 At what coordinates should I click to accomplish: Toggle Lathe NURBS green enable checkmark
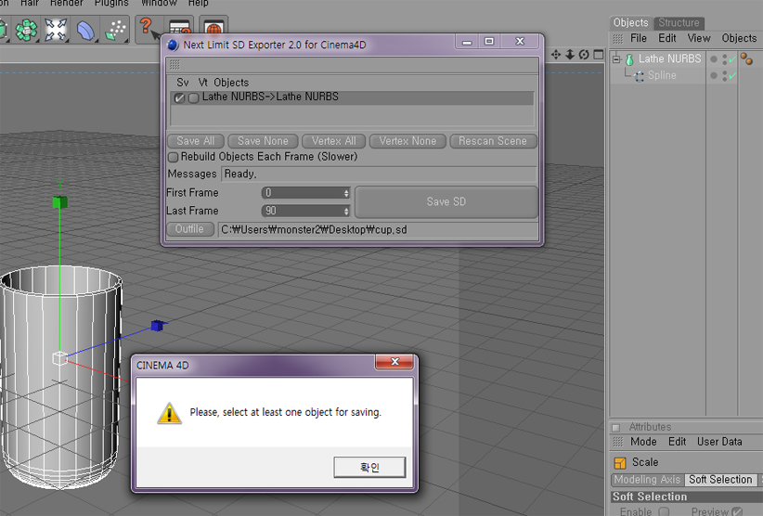coord(732,59)
